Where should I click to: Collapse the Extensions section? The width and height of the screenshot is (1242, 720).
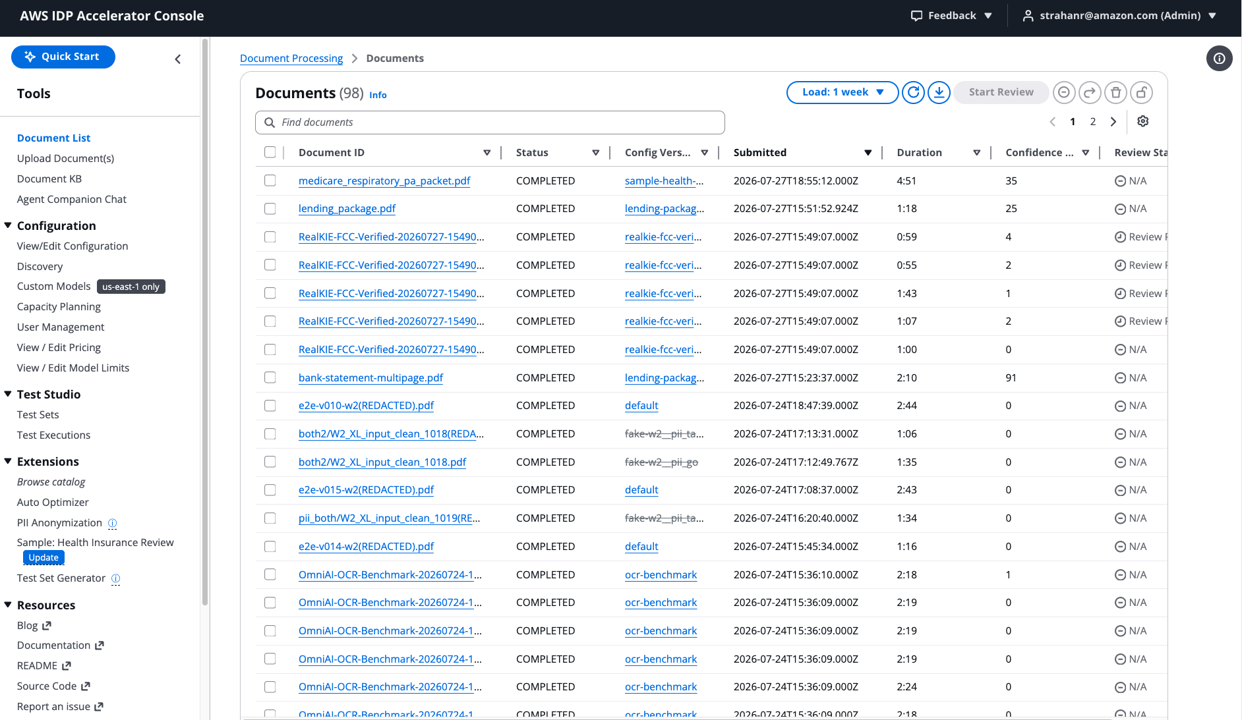[8, 462]
